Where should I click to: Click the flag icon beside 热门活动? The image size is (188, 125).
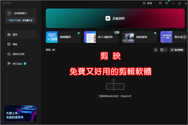pyautogui.click(x=9, y=64)
